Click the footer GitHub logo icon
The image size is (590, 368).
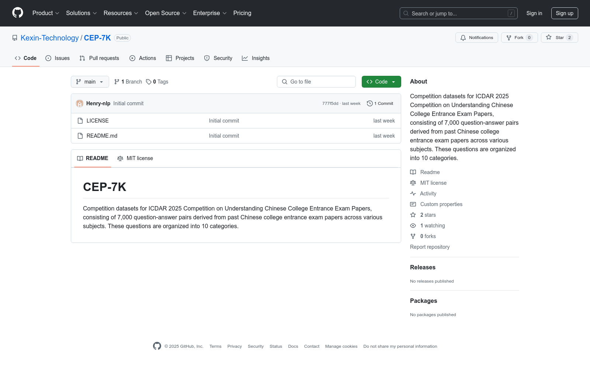157,346
